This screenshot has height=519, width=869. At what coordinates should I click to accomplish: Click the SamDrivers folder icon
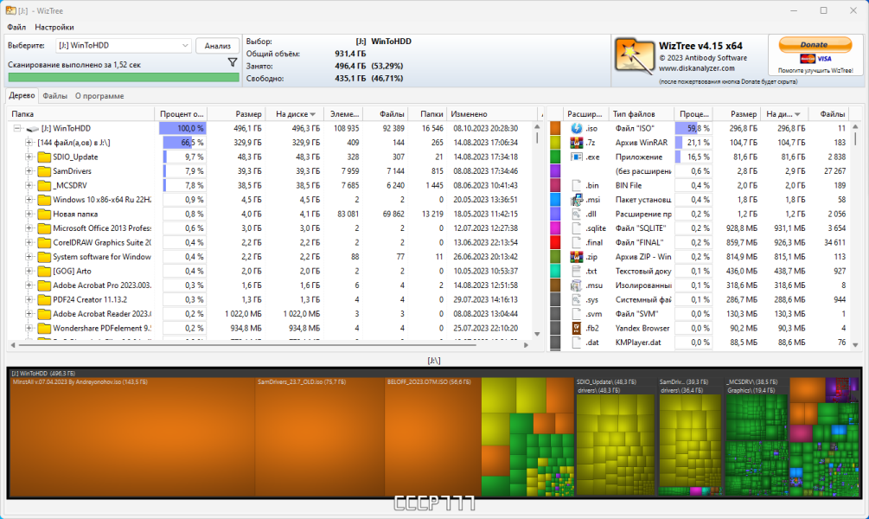[44, 171]
